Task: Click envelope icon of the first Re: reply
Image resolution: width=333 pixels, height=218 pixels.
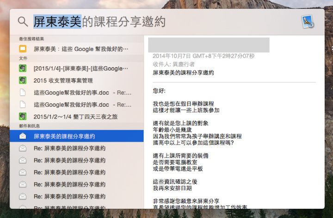Action: (22, 149)
